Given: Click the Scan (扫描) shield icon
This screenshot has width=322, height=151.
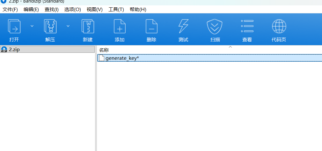Looking at the screenshot, I should [215, 27].
